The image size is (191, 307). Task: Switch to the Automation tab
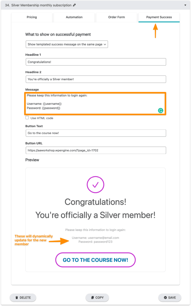74,17
